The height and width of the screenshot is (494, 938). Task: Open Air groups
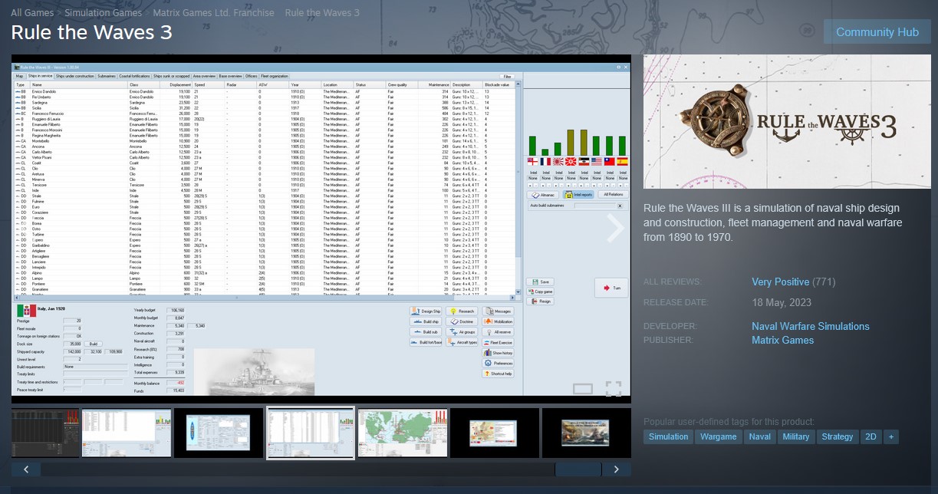[x=463, y=332]
